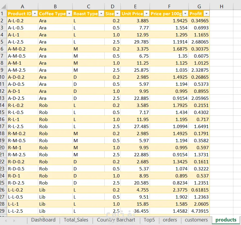This screenshot has width=241, height=225.
Task: Open the Coffee Type filter dropdown
Action: coord(69,14)
